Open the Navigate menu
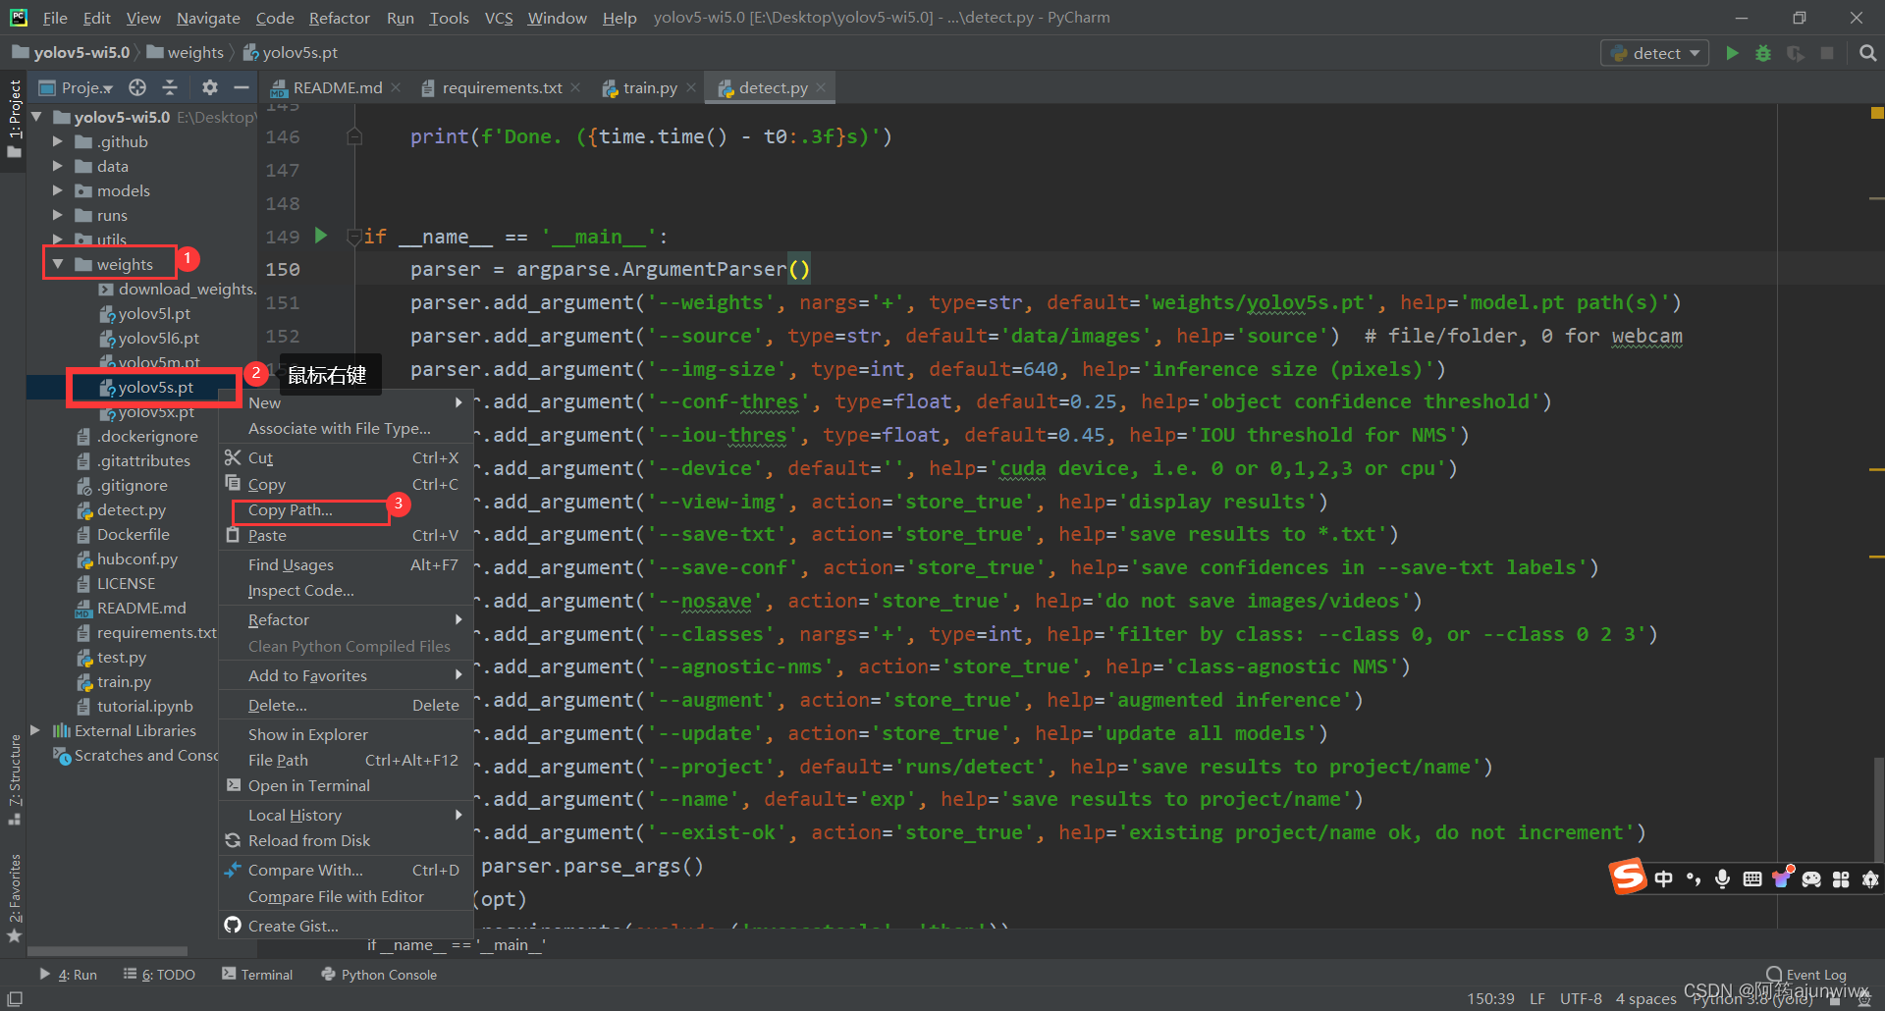 (208, 18)
